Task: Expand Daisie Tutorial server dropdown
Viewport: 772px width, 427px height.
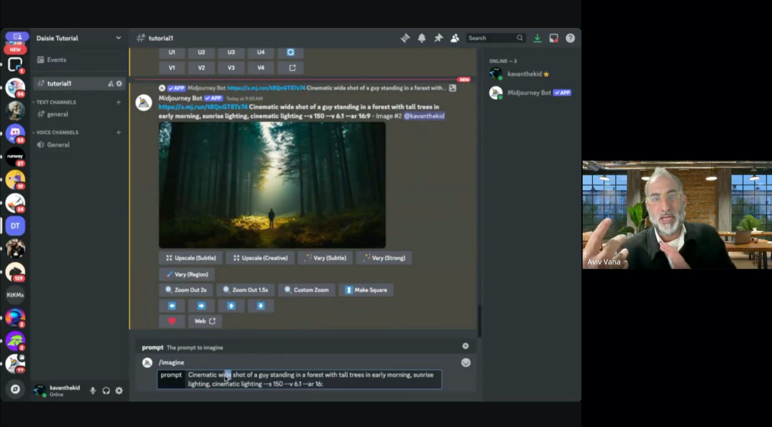Action: [x=118, y=38]
